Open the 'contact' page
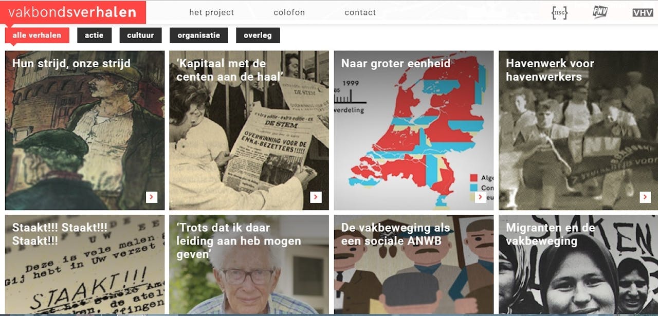This screenshot has height=316, width=658. click(360, 12)
